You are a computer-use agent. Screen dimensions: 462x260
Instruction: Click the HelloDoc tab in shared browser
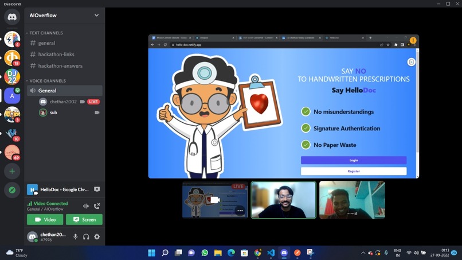point(343,38)
